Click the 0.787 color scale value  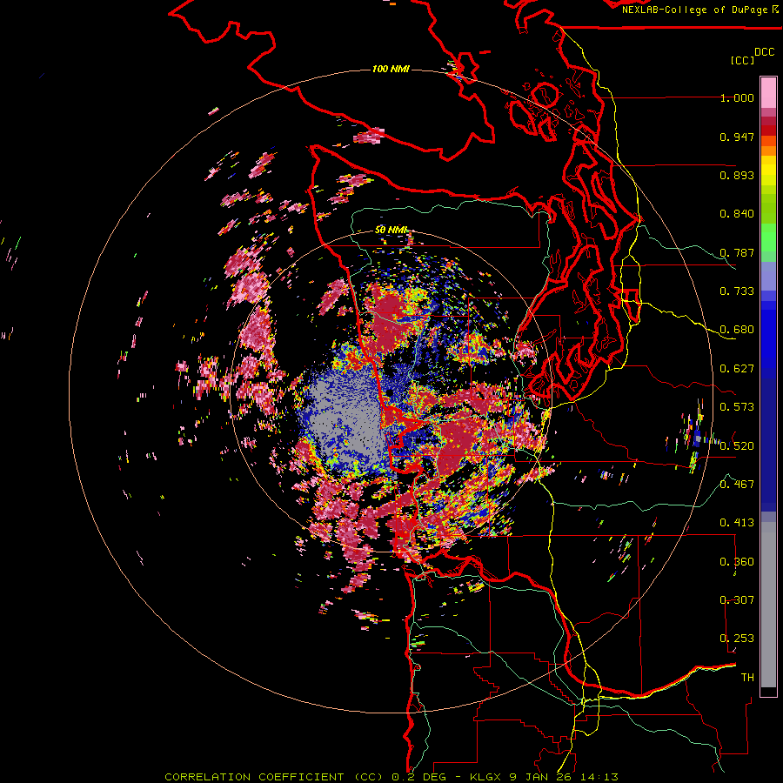coord(737,252)
